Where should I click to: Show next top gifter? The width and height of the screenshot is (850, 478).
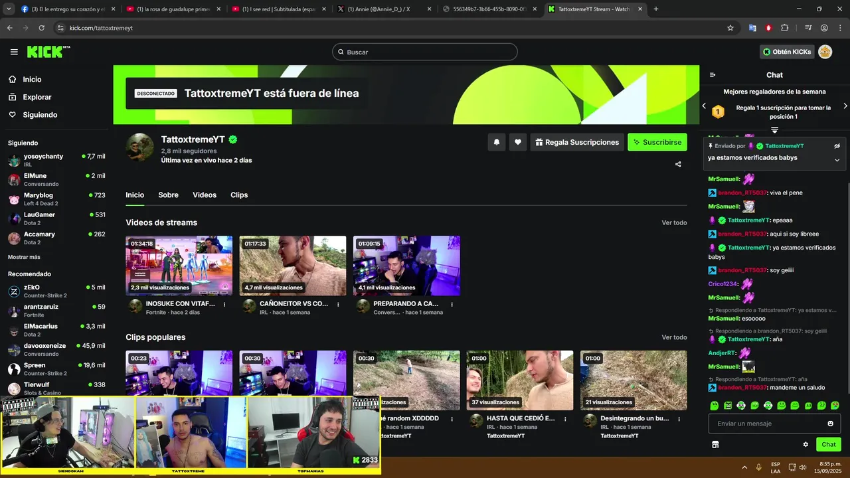(x=845, y=106)
